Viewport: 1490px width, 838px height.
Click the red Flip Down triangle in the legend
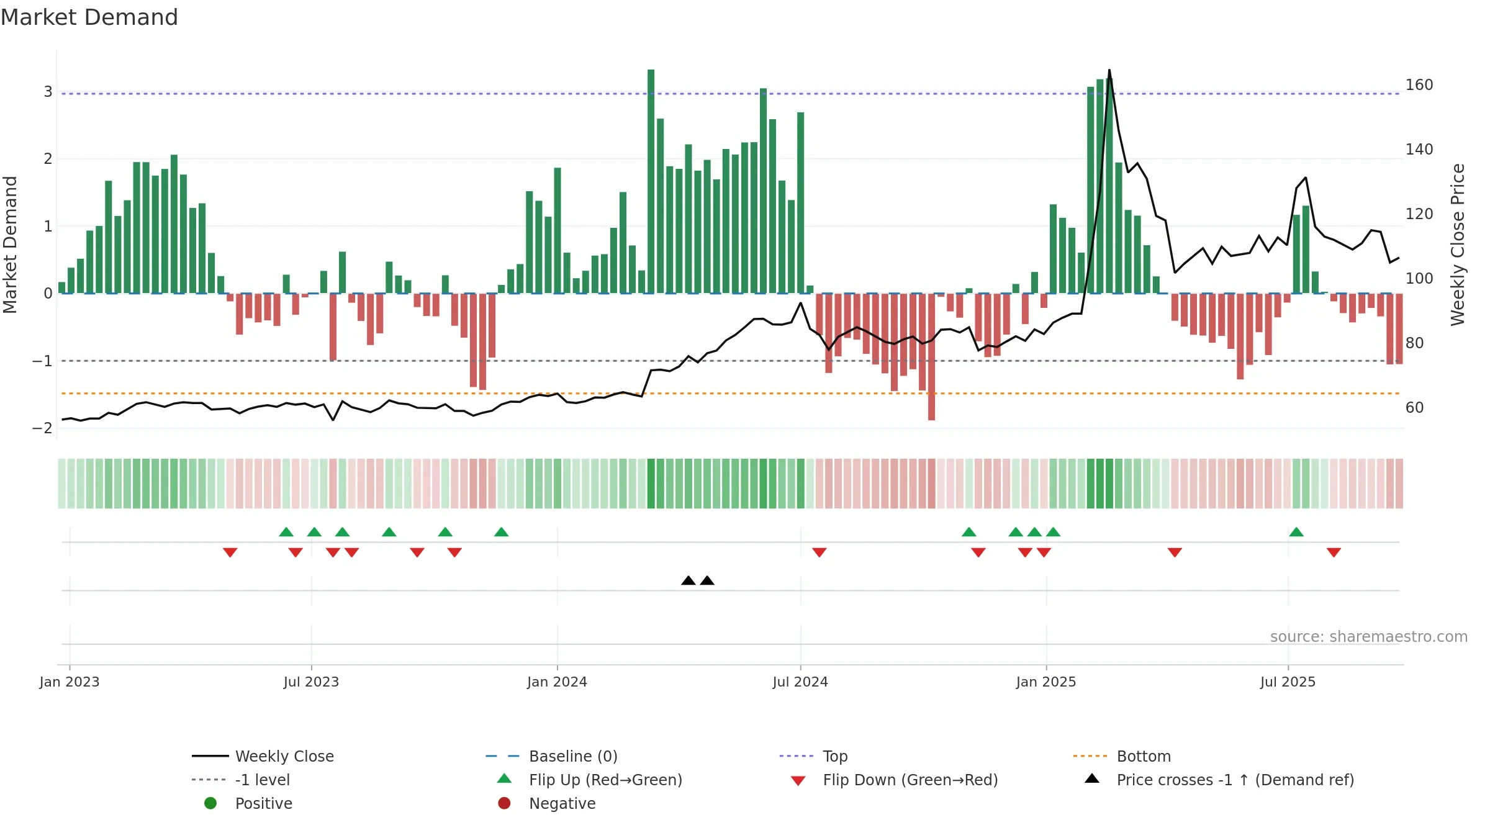pos(798,781)
